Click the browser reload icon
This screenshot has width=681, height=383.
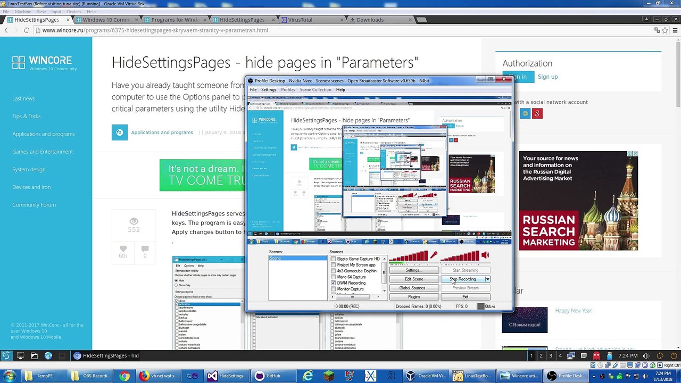coord(26,30)
